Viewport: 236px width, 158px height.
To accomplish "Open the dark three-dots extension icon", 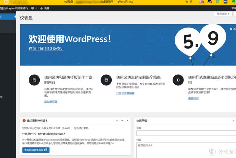I will click(x=225, y=2).
